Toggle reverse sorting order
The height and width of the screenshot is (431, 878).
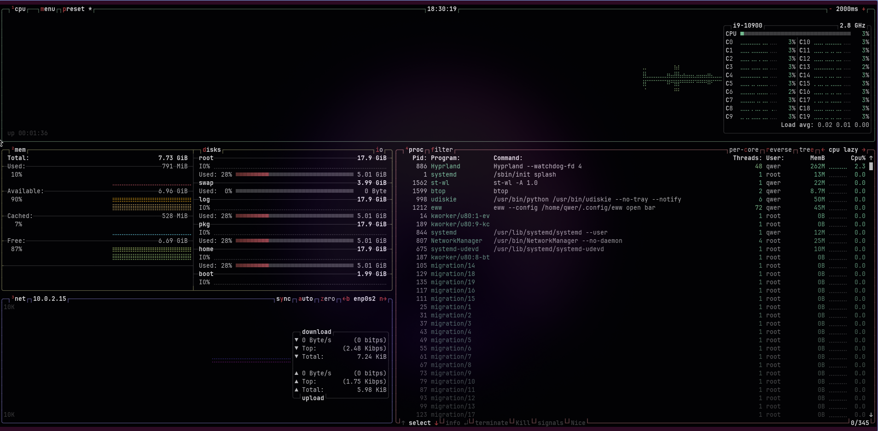[779, 150]
